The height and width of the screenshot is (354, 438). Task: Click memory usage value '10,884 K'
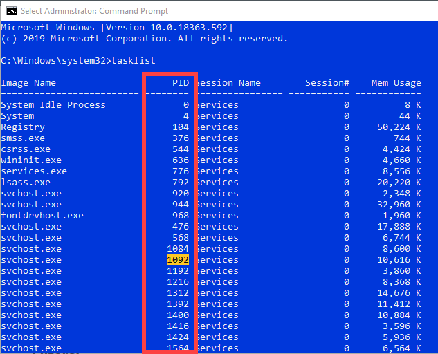(399, 315)
